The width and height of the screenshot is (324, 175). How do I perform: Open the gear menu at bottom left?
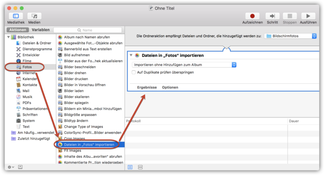click(x=11, y=167)
